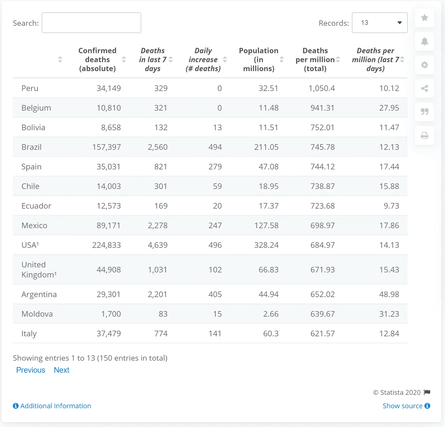Image resolution: width=445 pixels, height=427 pixels.
Task: Click the print icon
Action: pos(424,136)
